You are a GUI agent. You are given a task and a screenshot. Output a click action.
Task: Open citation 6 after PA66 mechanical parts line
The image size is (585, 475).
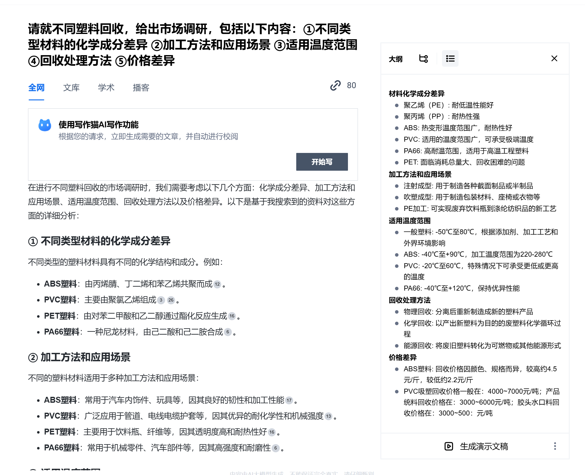(x=276, y=448)
